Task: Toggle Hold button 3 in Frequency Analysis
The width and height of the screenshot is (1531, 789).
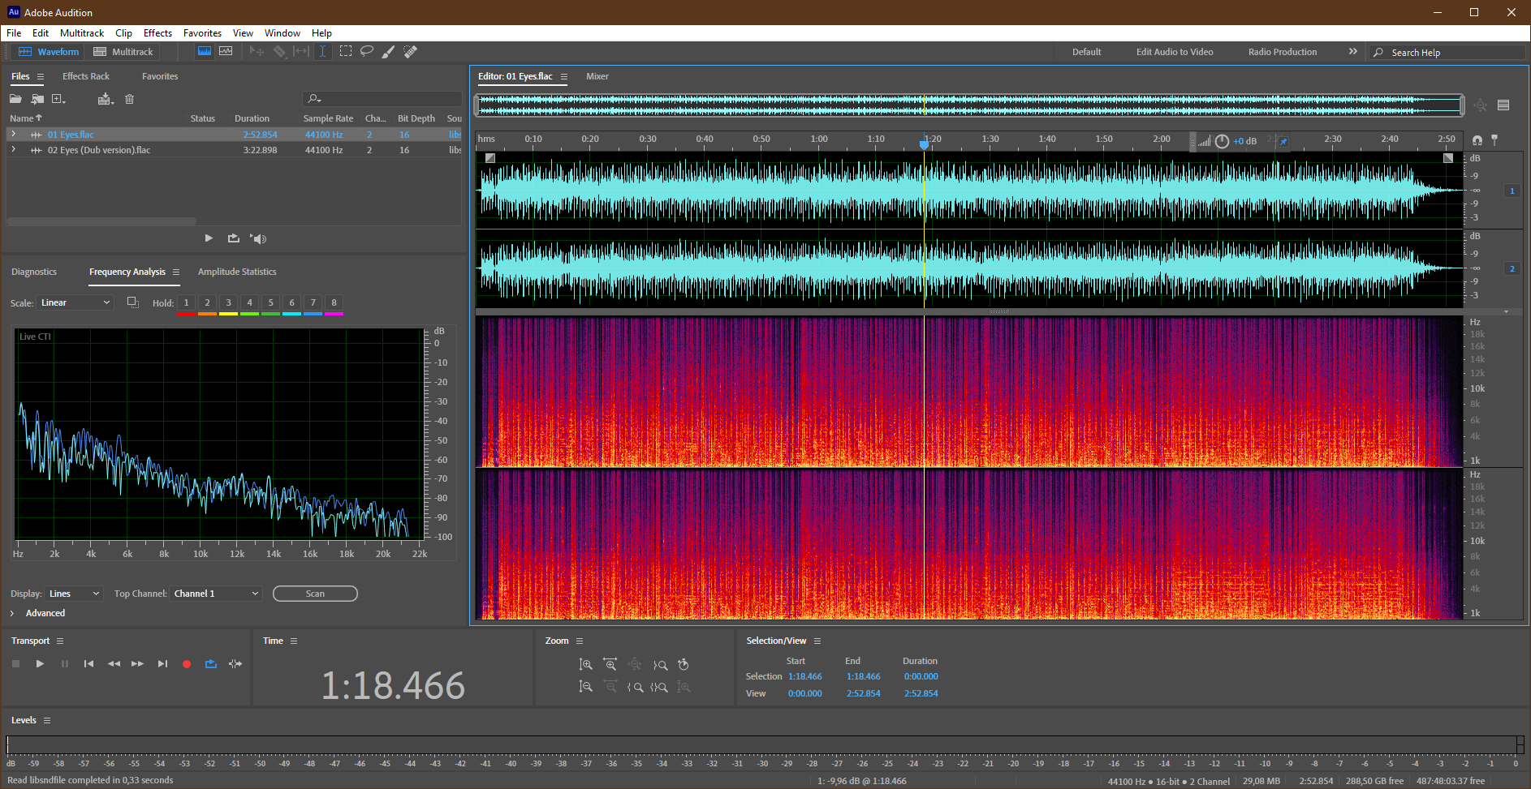Action: 228,302
